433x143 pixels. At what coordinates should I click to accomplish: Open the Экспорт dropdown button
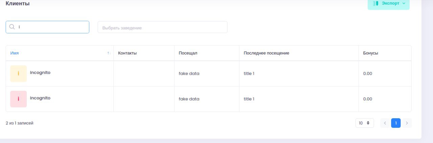tap(388, 3)
